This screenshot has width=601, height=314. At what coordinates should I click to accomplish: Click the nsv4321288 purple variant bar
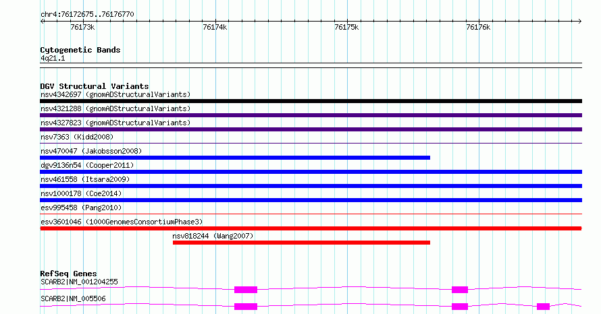click(311, 115)
